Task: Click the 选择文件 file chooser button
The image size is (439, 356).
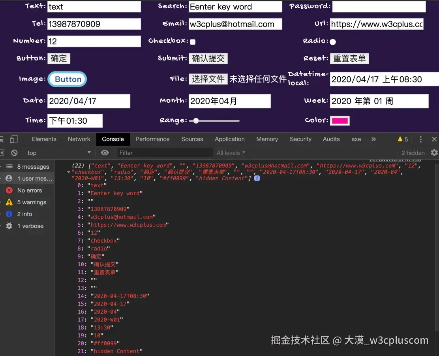Action: click(208, 79)
